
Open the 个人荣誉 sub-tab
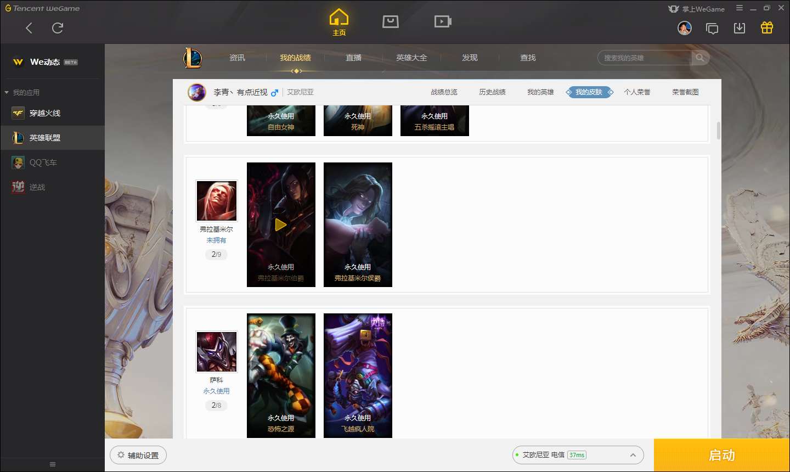coord(637,92)
